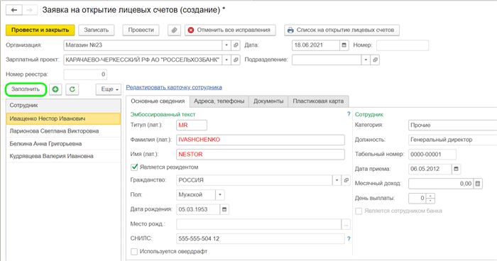Click the Месячный доход value field
The image size is (497, 261).
click(441, 184)
